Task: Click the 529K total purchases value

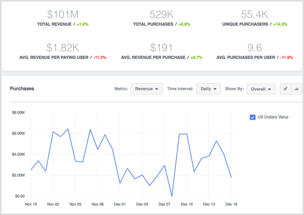Action: (162, 14)
